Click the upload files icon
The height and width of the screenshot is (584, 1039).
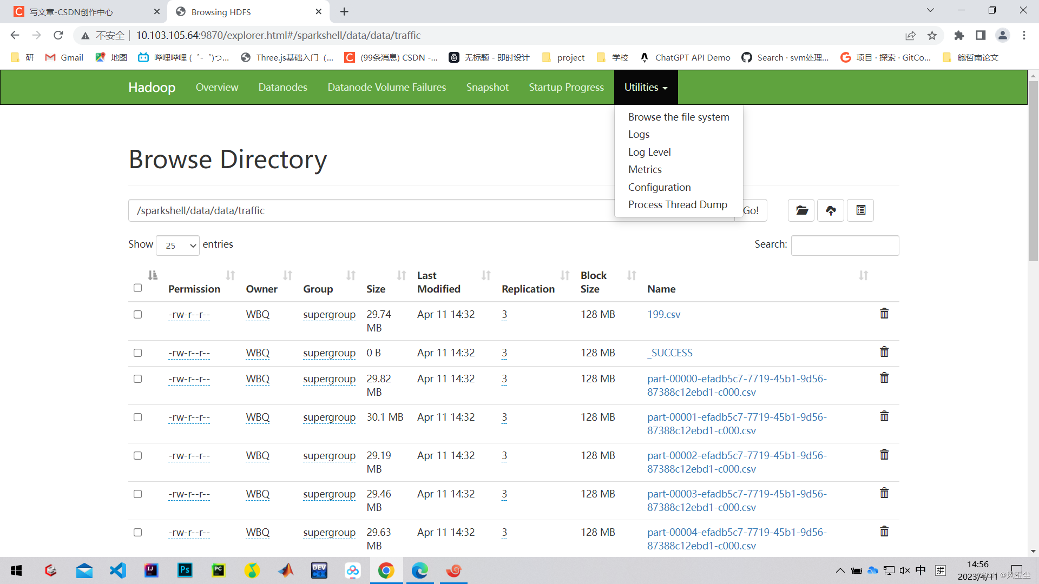pyautogui.click(x=831, y=210)
